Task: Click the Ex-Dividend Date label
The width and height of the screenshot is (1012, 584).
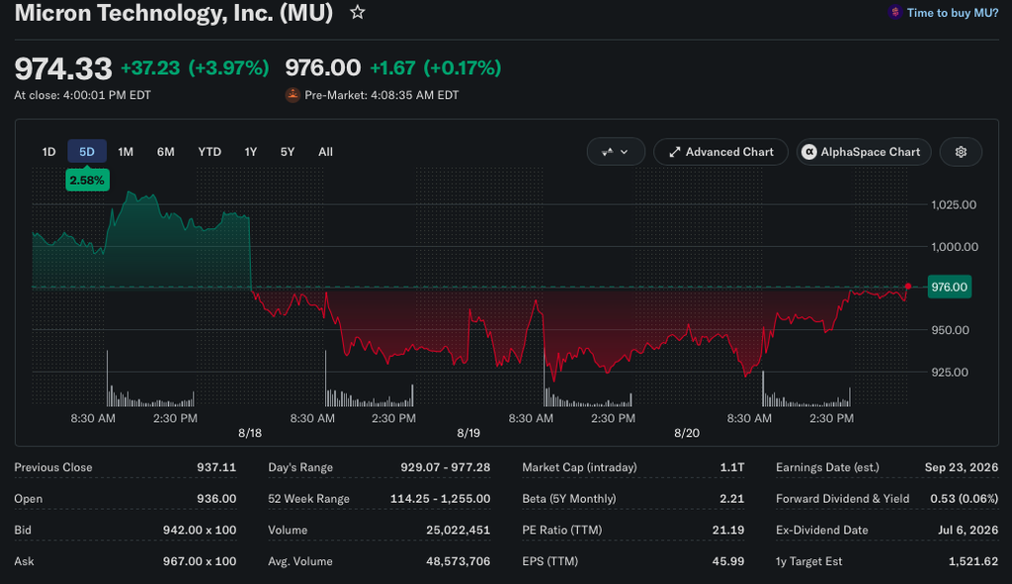Action: [821, 530]
